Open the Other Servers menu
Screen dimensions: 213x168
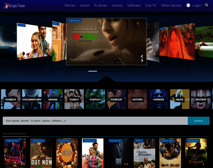[171, 5]
